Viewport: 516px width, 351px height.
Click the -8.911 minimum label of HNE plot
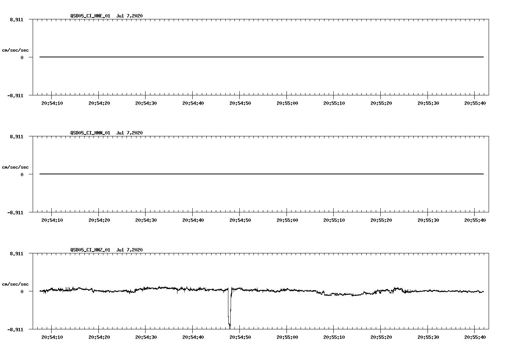point(15,95)
